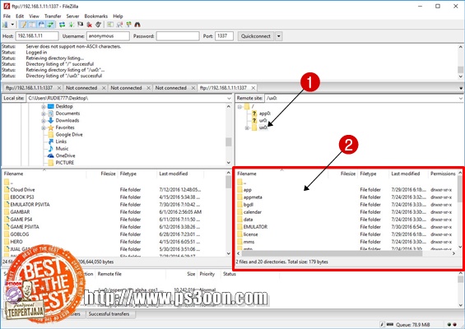465x329 pixels.
Task: Click the Host input field
Action: (x=37, y=36)
